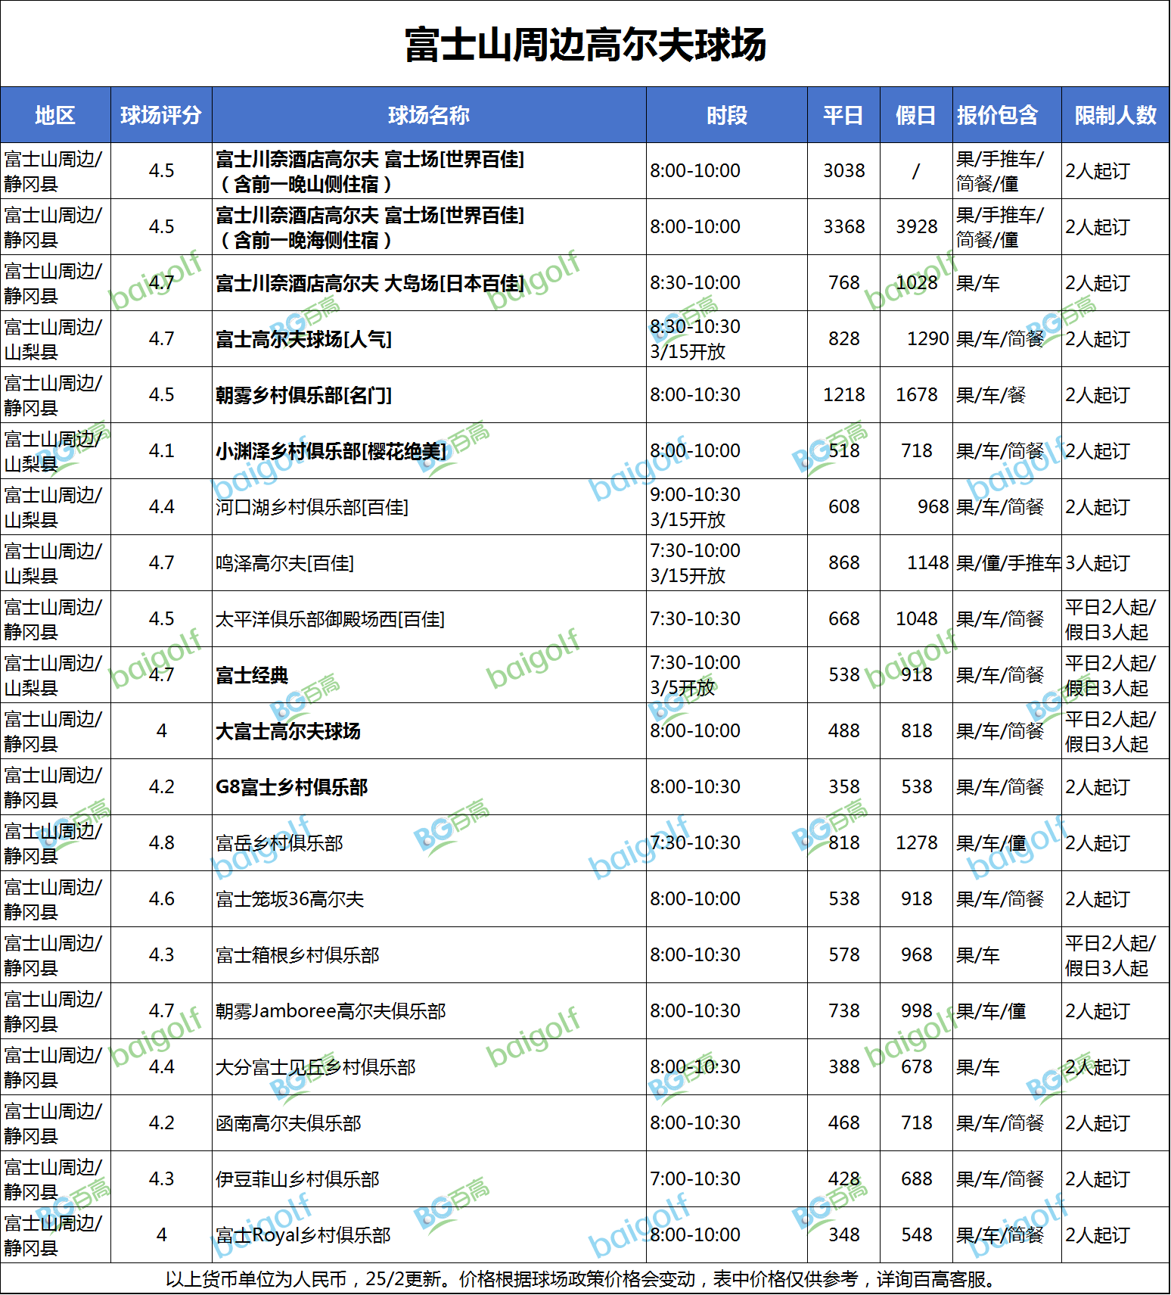Image resolution: width=1171 pixels, height=1295 pixels.
Task: Click the 朝雾乡村俱乐部[名门] course cell
Action: (x=303, y=395)
